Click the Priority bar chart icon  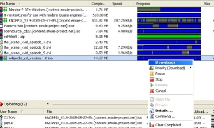click(152, 68)
